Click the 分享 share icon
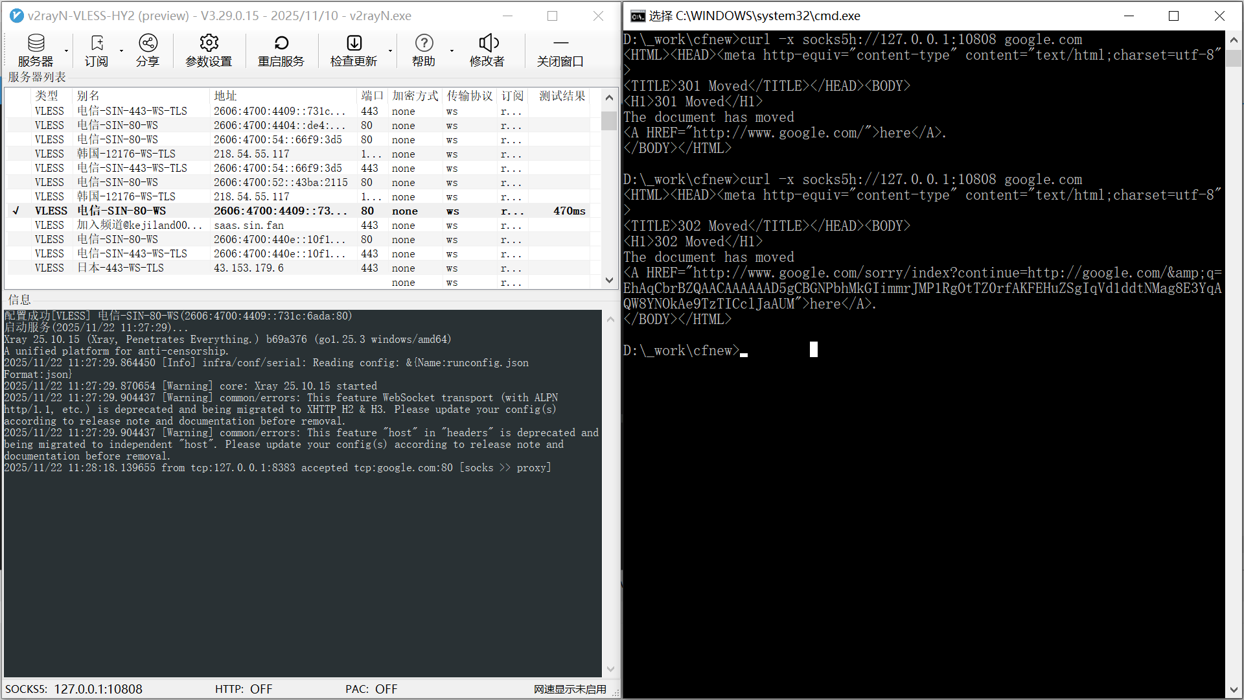Screen dimensions: 1244x700 [148, 50]
